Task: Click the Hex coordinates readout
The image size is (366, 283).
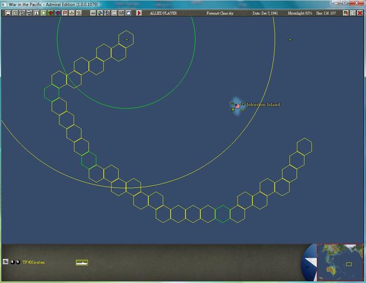Action: pos(326,13)
